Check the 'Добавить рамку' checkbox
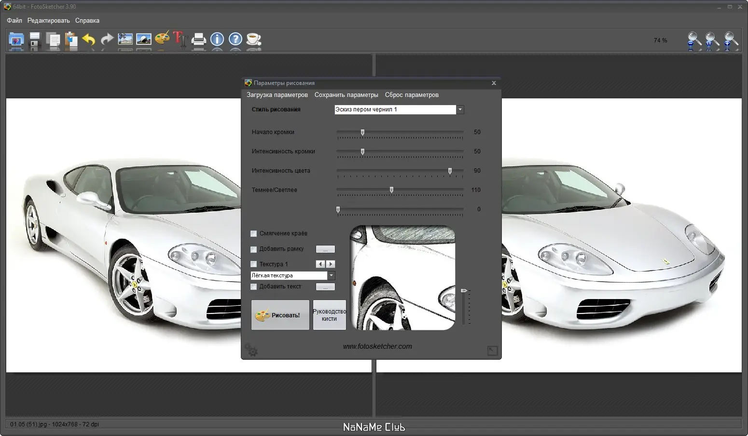 254,249
